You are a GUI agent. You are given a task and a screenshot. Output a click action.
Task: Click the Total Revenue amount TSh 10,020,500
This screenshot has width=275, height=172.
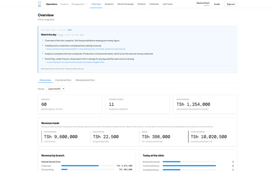tap(209, 137)
